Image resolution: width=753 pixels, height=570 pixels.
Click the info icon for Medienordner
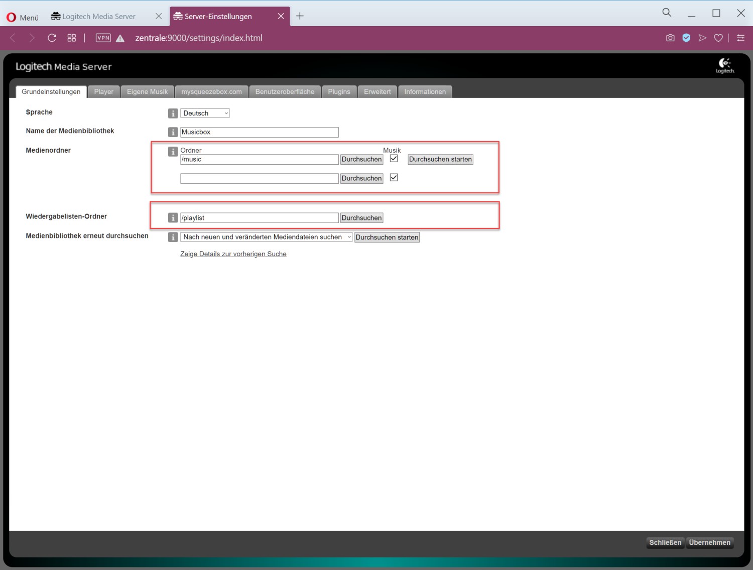(173, 152)
